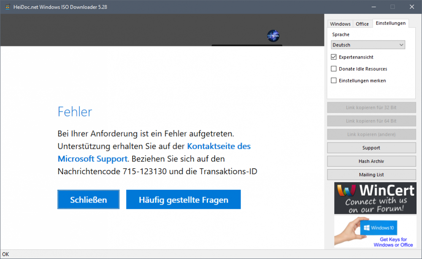Viewport: 422px width, 259px height.
Task: Click the HeiDoc app icon in title bar
Action: click(8, 7)
